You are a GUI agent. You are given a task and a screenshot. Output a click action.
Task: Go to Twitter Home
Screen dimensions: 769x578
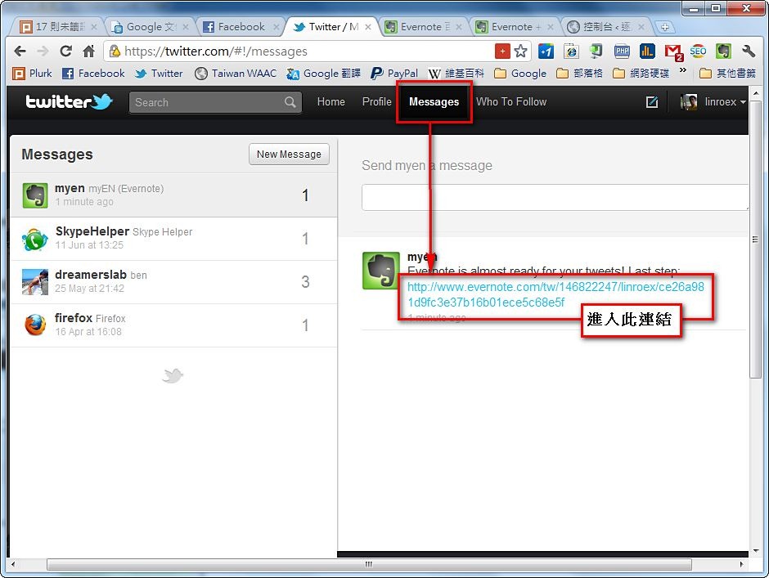(331, 102)
